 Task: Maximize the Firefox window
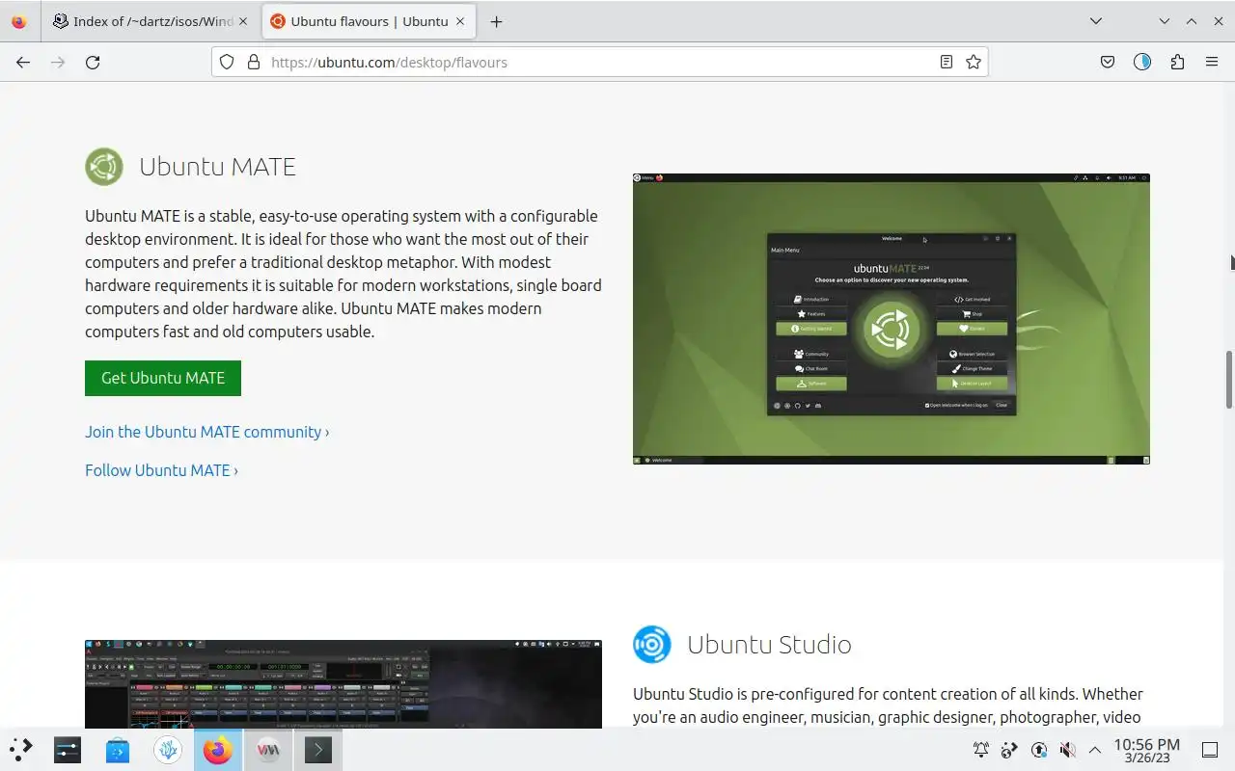1192,21
